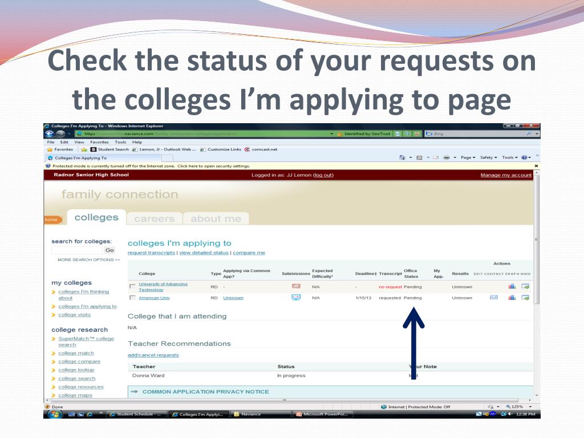The width and height of the screenshot is (584, 438).
Task: Click the orange home button
Action: tap(52, 220)
